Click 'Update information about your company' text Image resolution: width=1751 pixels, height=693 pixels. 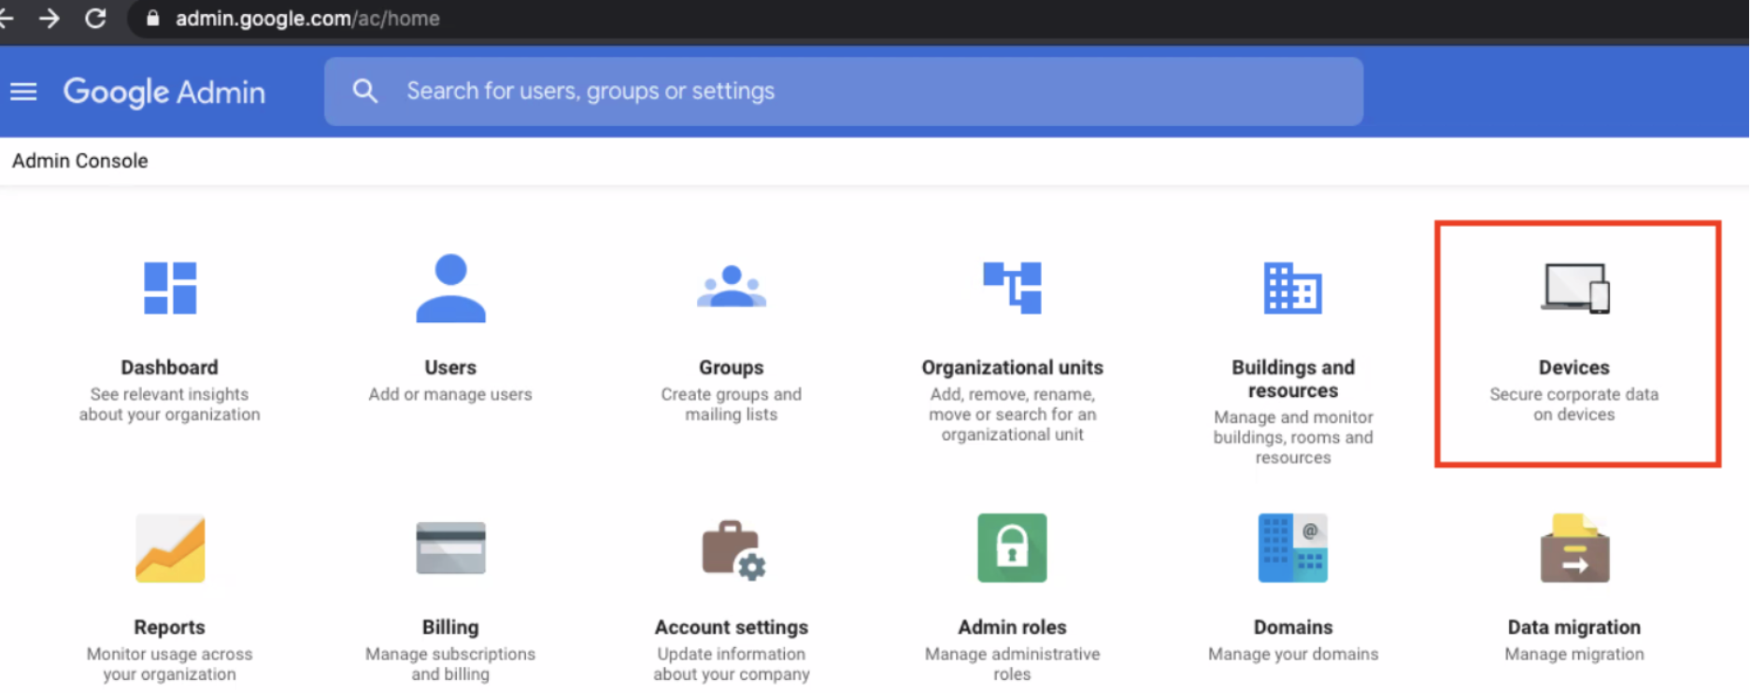[x=732, y=664]
